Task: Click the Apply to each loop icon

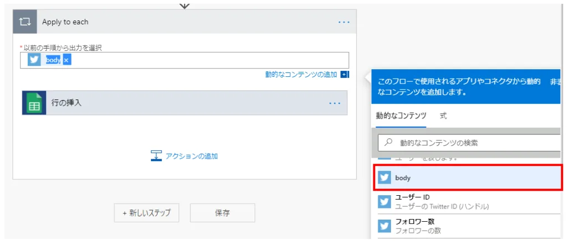Action: pos(24,22)
